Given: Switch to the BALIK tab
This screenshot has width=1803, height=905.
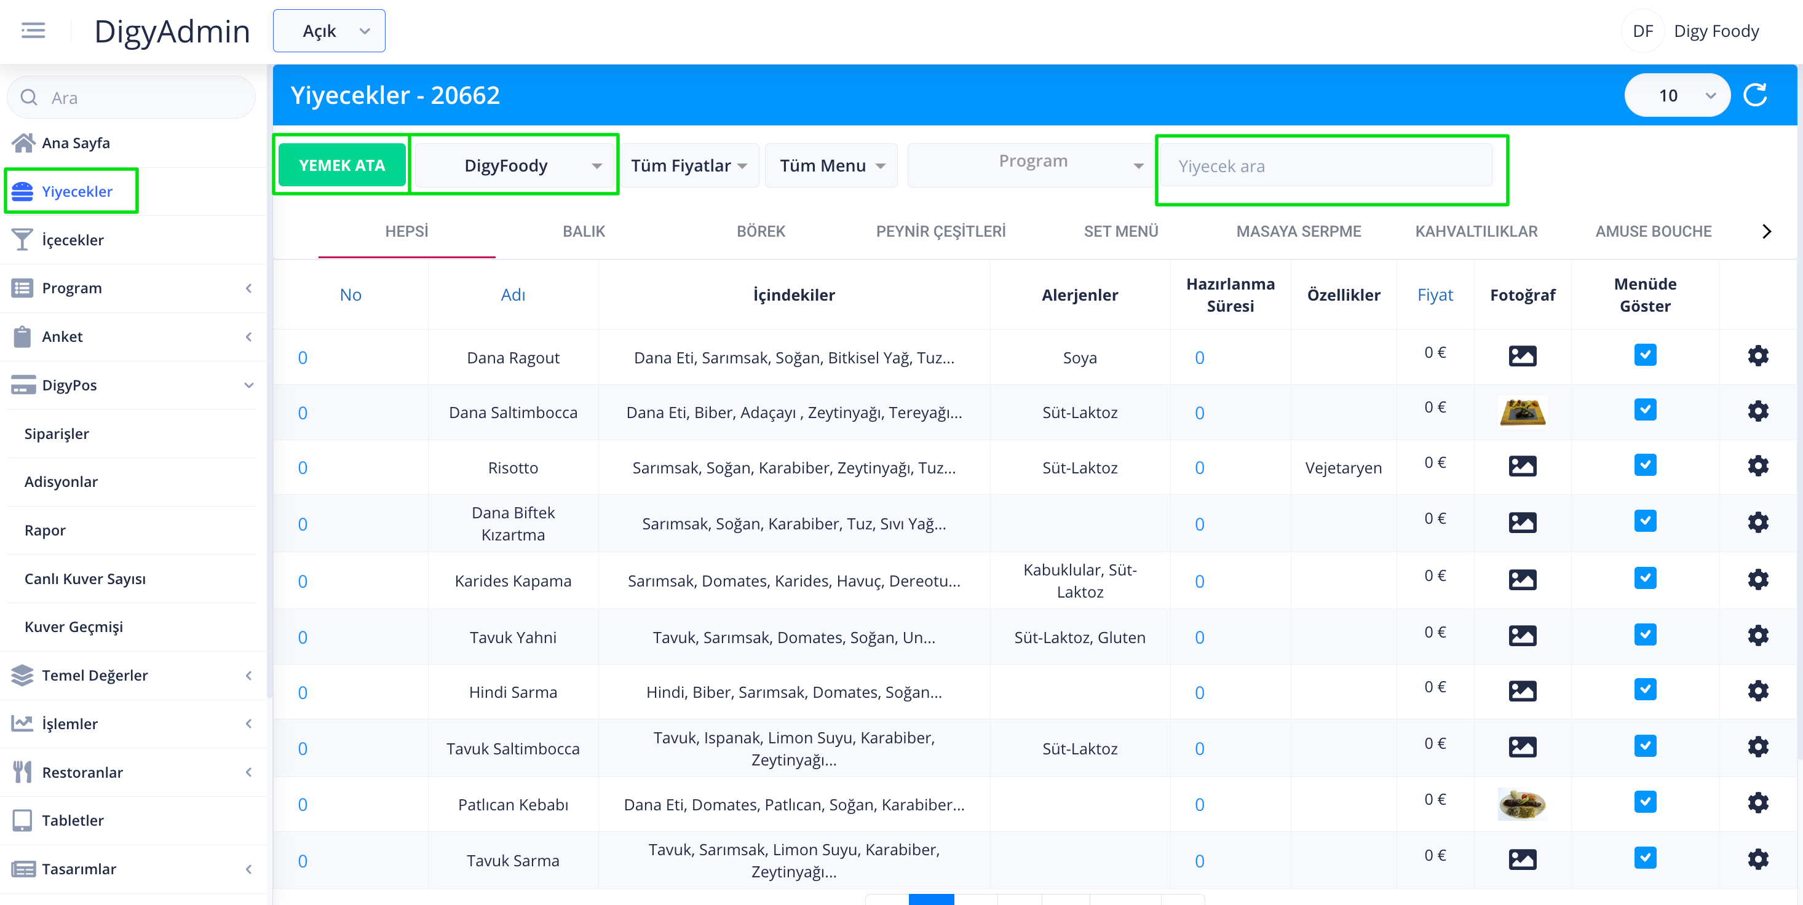Looking at the screenshot, I should pos(584,232).
